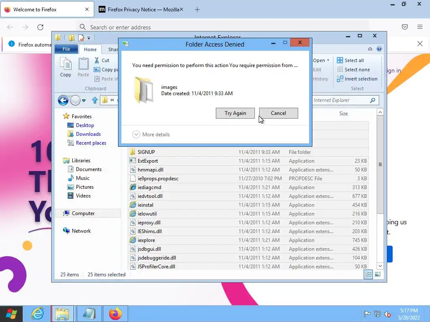Click the ieinstal application icon
The image size is (430, 322).
(x=133, y=205)
